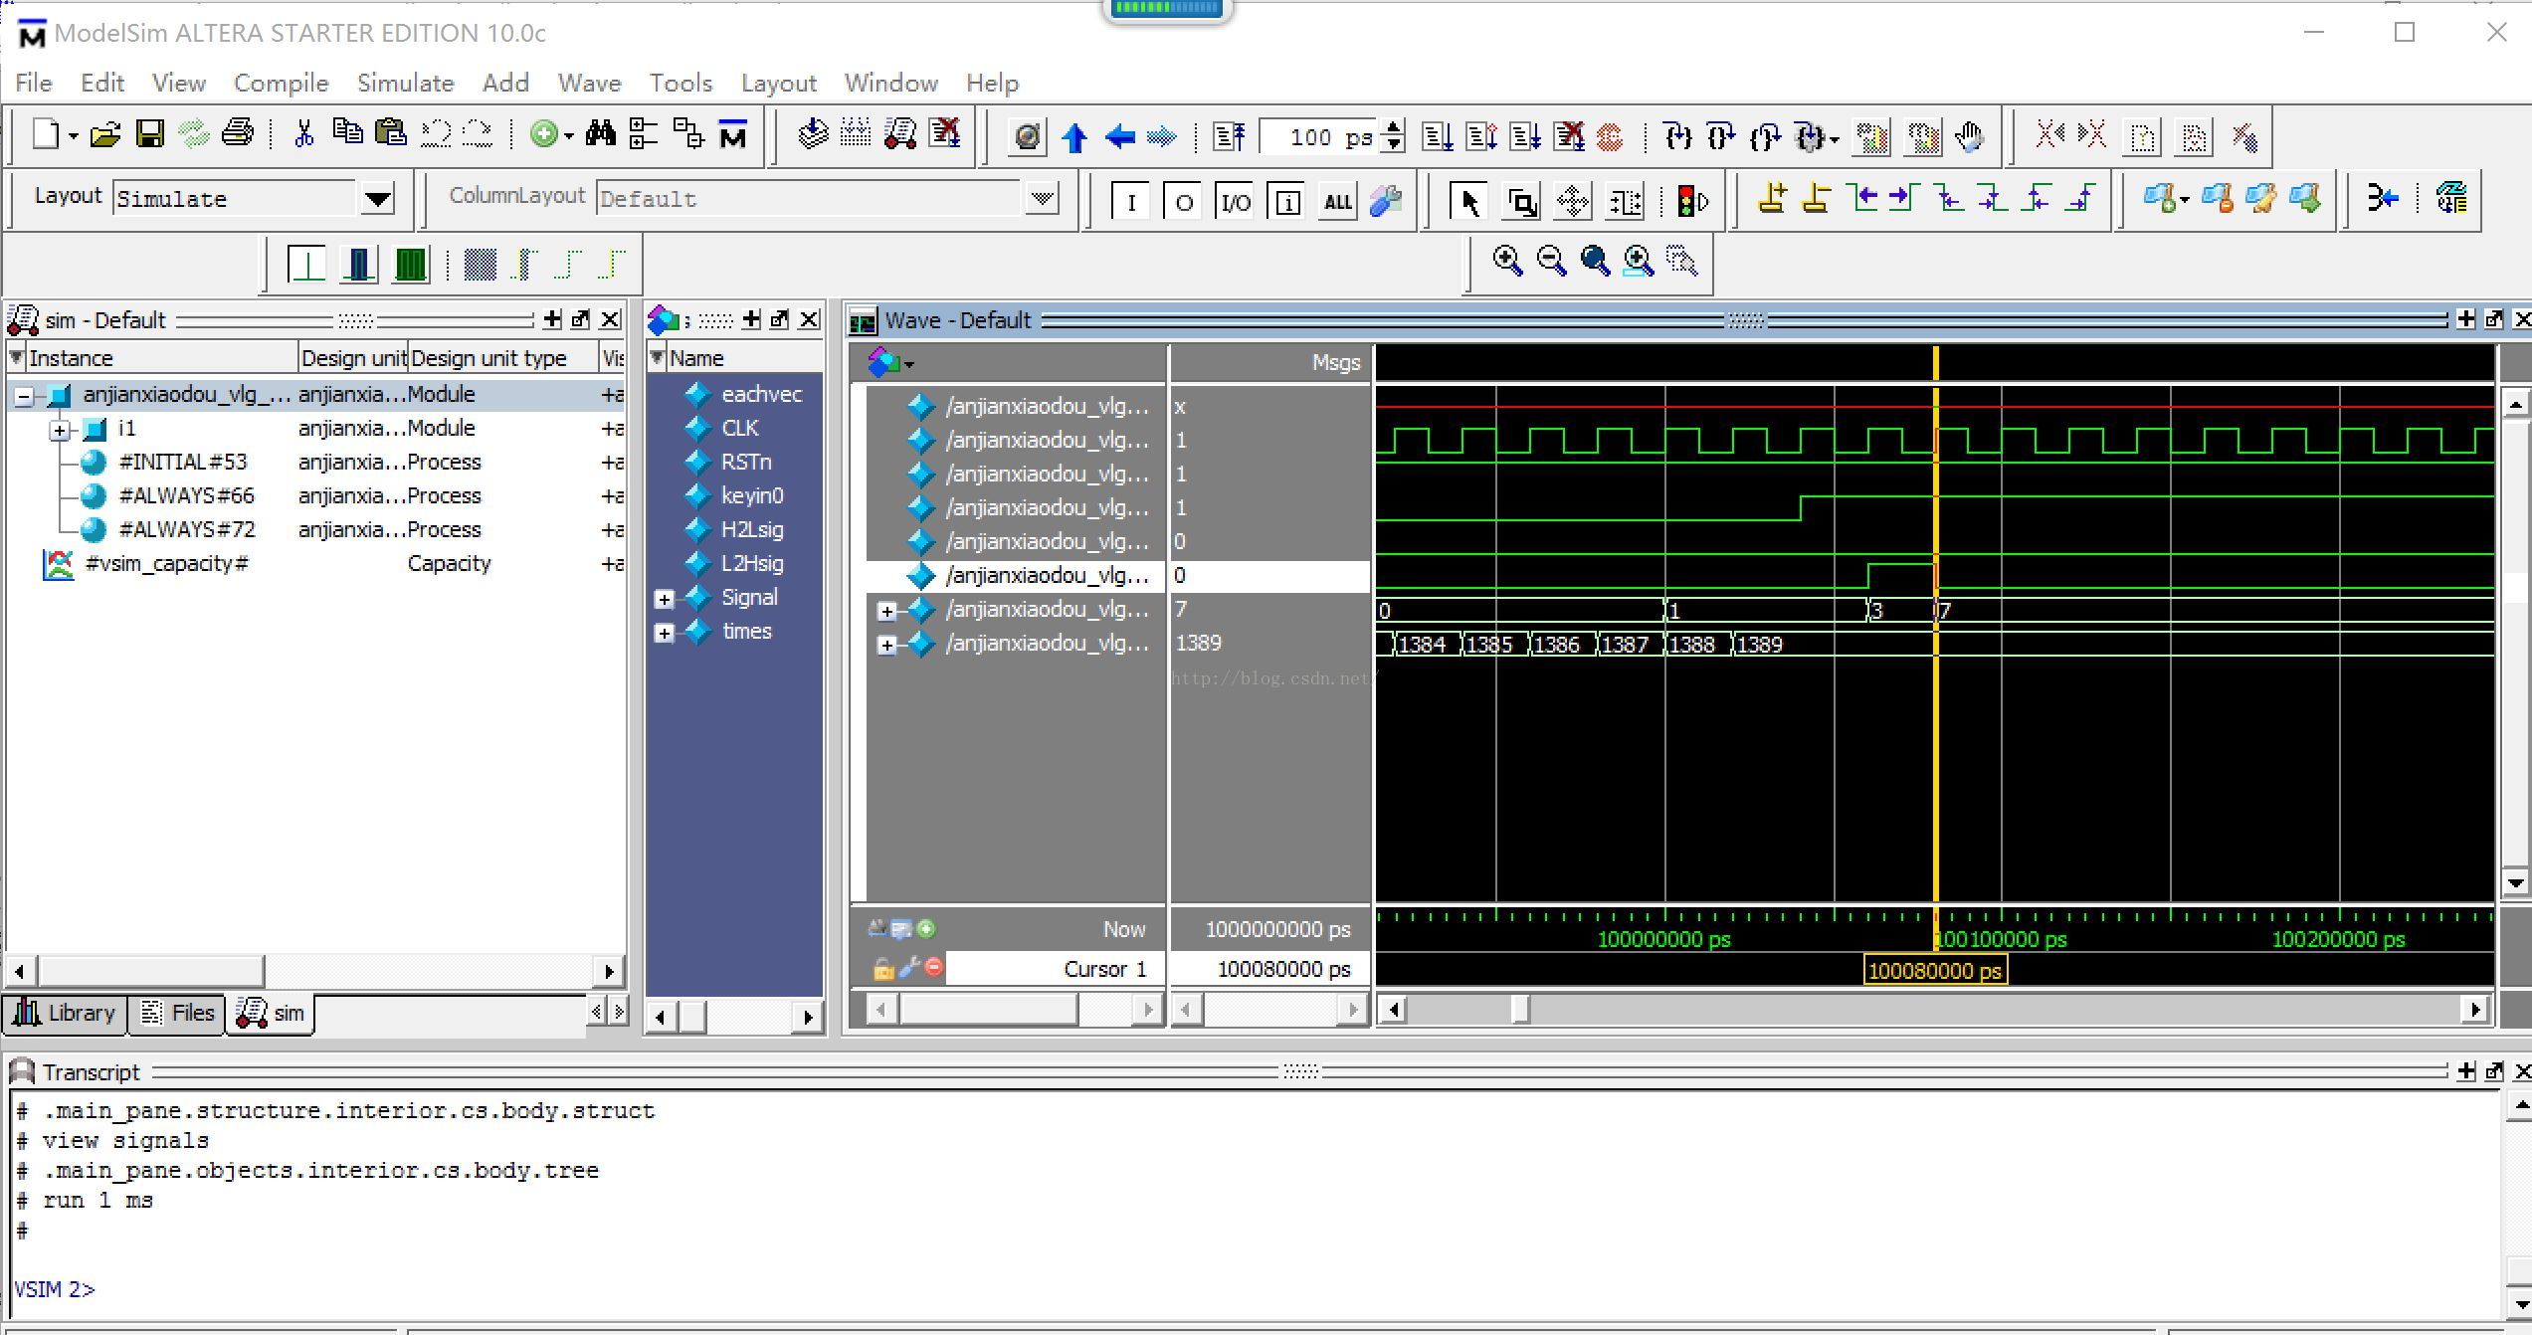Click the green plus add wave icon
Image resolution: width=2532 pixels, height=1335 pixels.
544,134
